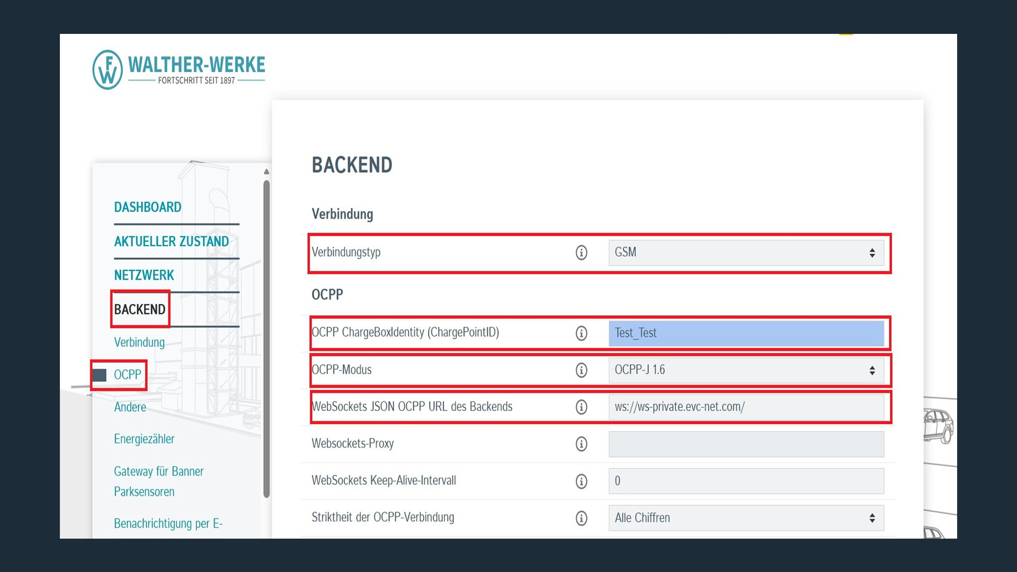
Task: Open the Andere sidebar link
Action: (x=130, y=407)
